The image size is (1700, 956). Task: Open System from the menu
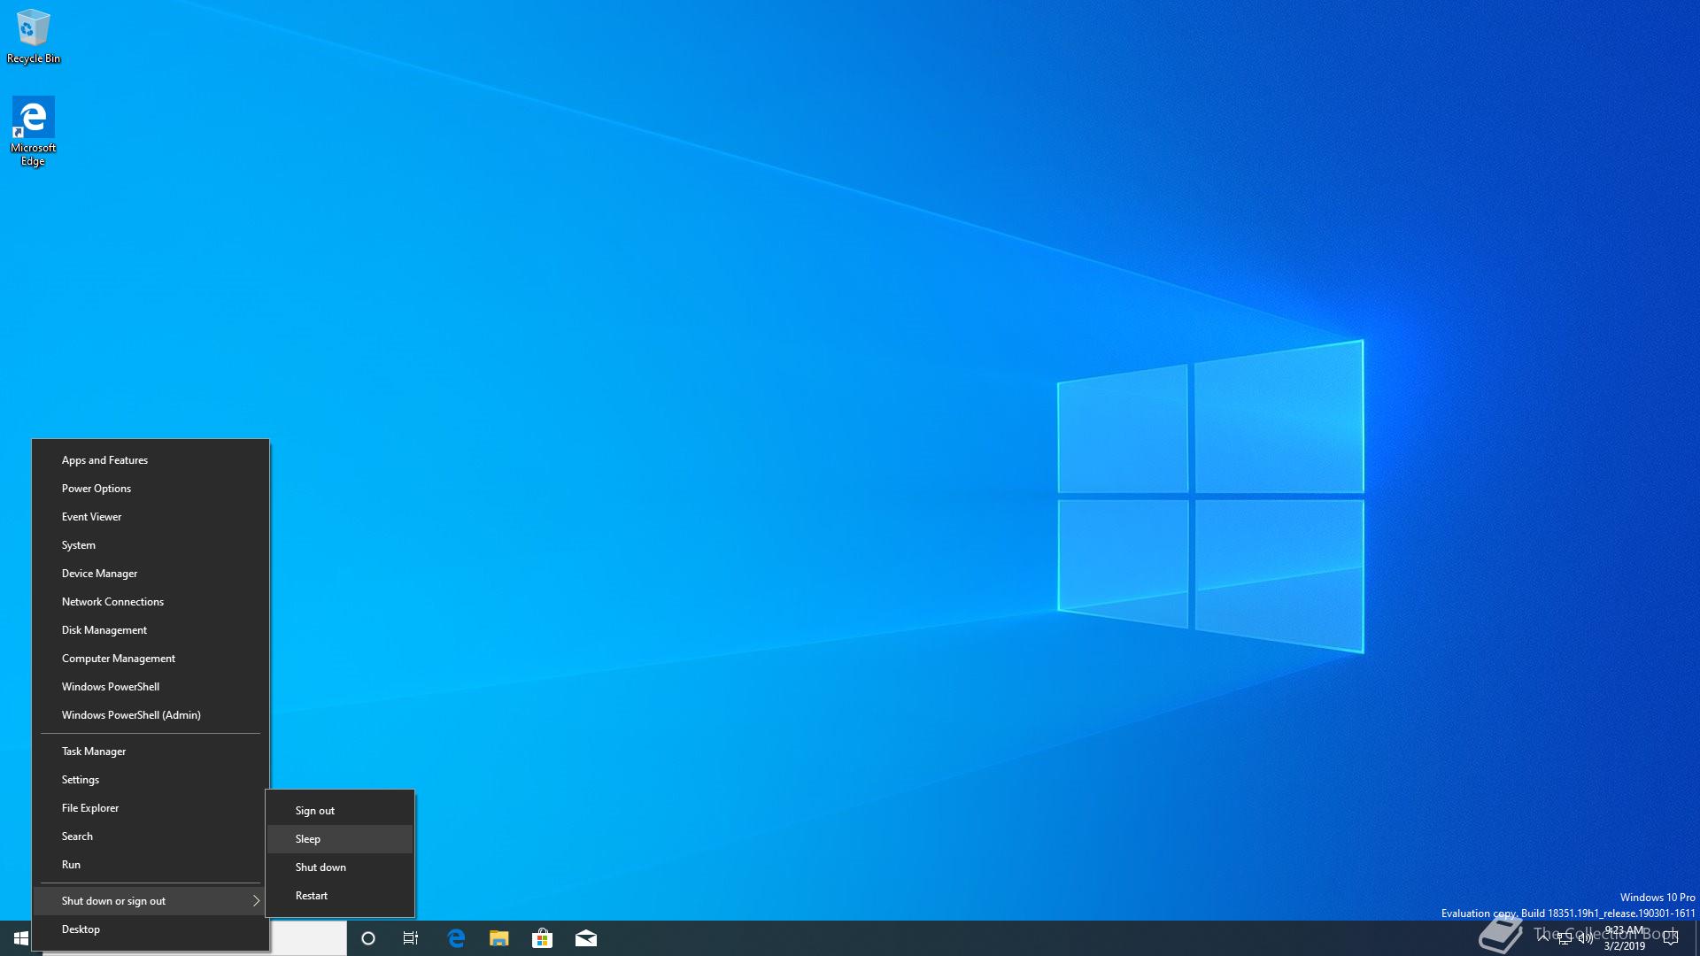151,545
